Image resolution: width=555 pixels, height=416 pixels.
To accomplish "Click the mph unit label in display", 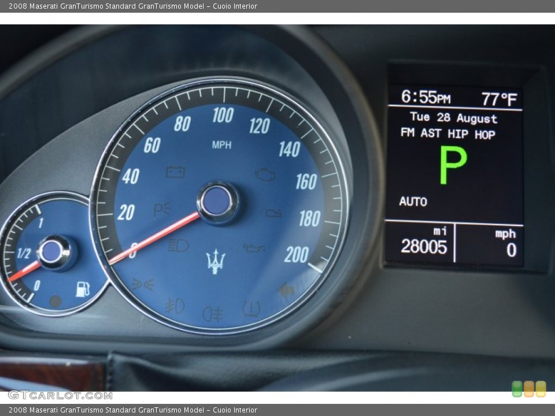I will pos(505,234).
